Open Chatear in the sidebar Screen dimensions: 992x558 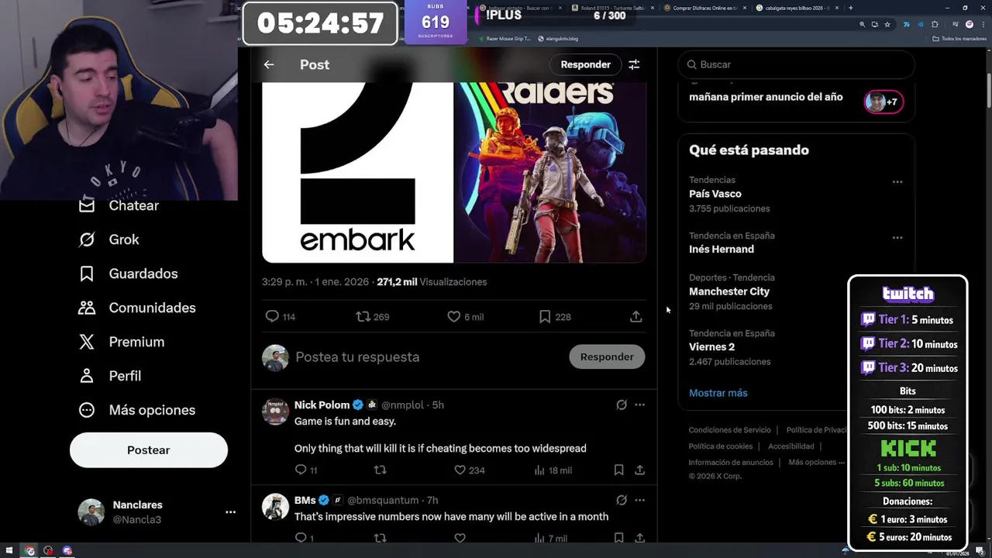[119, 205]
